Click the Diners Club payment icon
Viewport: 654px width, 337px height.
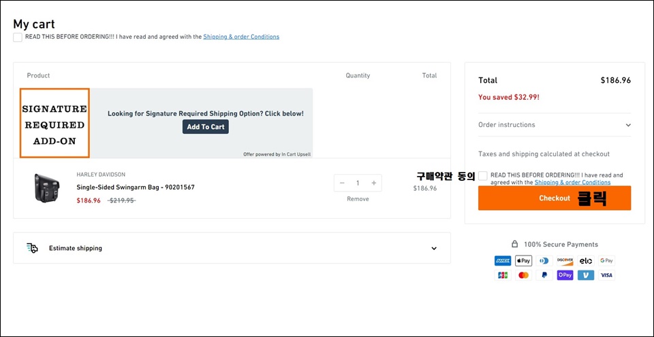click(x=544, y=261)
